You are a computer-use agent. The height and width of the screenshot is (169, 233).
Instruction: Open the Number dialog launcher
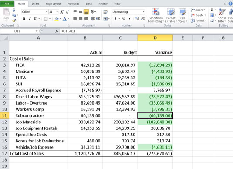(144, 26)
